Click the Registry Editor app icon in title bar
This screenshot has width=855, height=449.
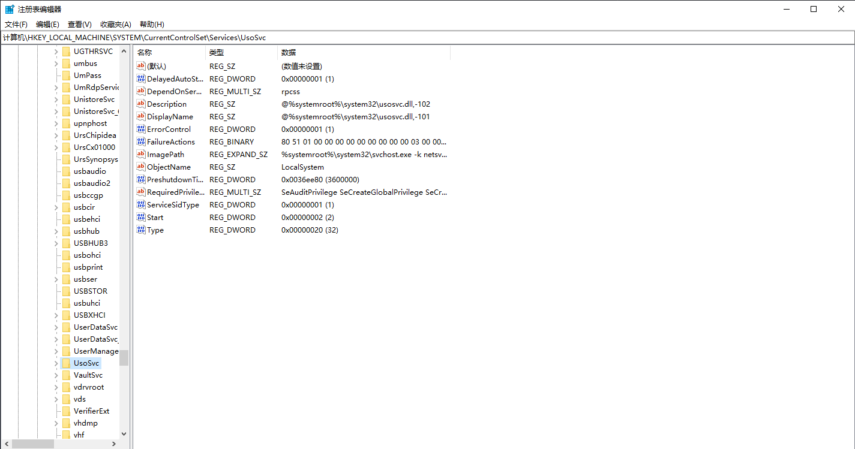pyautogui.click(x=10, y=9)
